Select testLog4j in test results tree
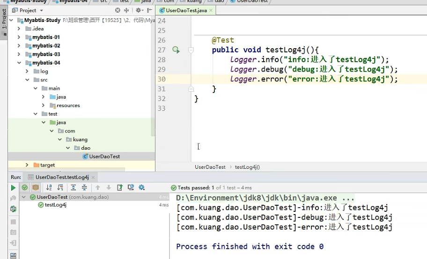 [56, 205]
